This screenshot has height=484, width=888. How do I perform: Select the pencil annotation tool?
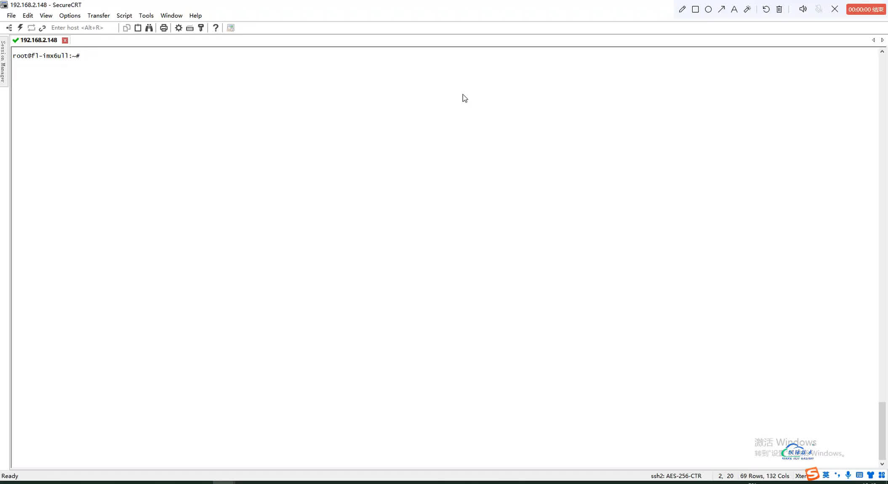pos(682,9)
